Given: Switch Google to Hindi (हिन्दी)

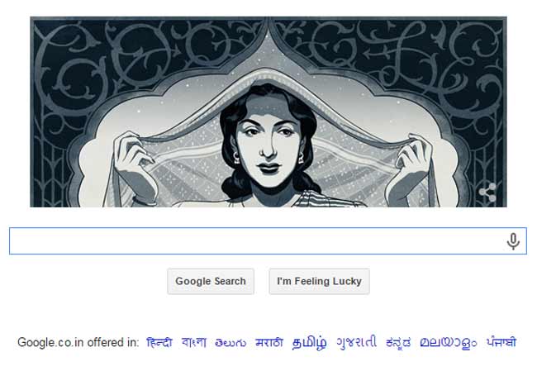Looking at the screenshot, I should pyautogui.click(x=159, y=342).
